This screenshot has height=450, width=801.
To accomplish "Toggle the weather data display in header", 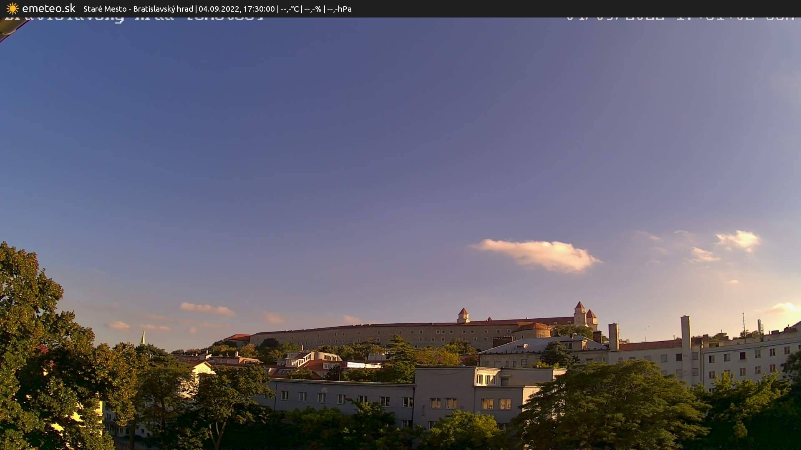I will coord(314,8).
